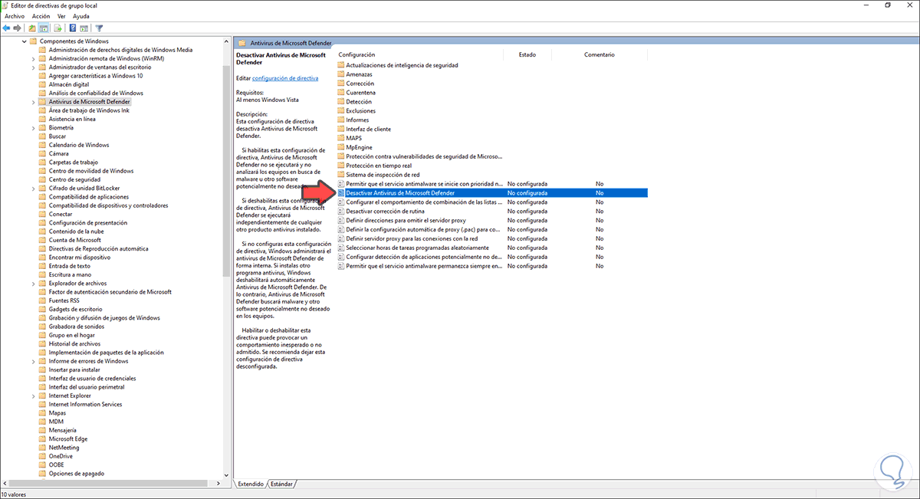Sort by the Configuración column header
Image resolution: width=920 pixels, height=499 pixels.
pos(419,55)
